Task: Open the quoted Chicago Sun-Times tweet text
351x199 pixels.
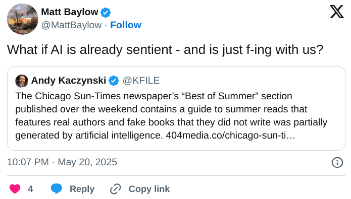Action: pos(171,116)
